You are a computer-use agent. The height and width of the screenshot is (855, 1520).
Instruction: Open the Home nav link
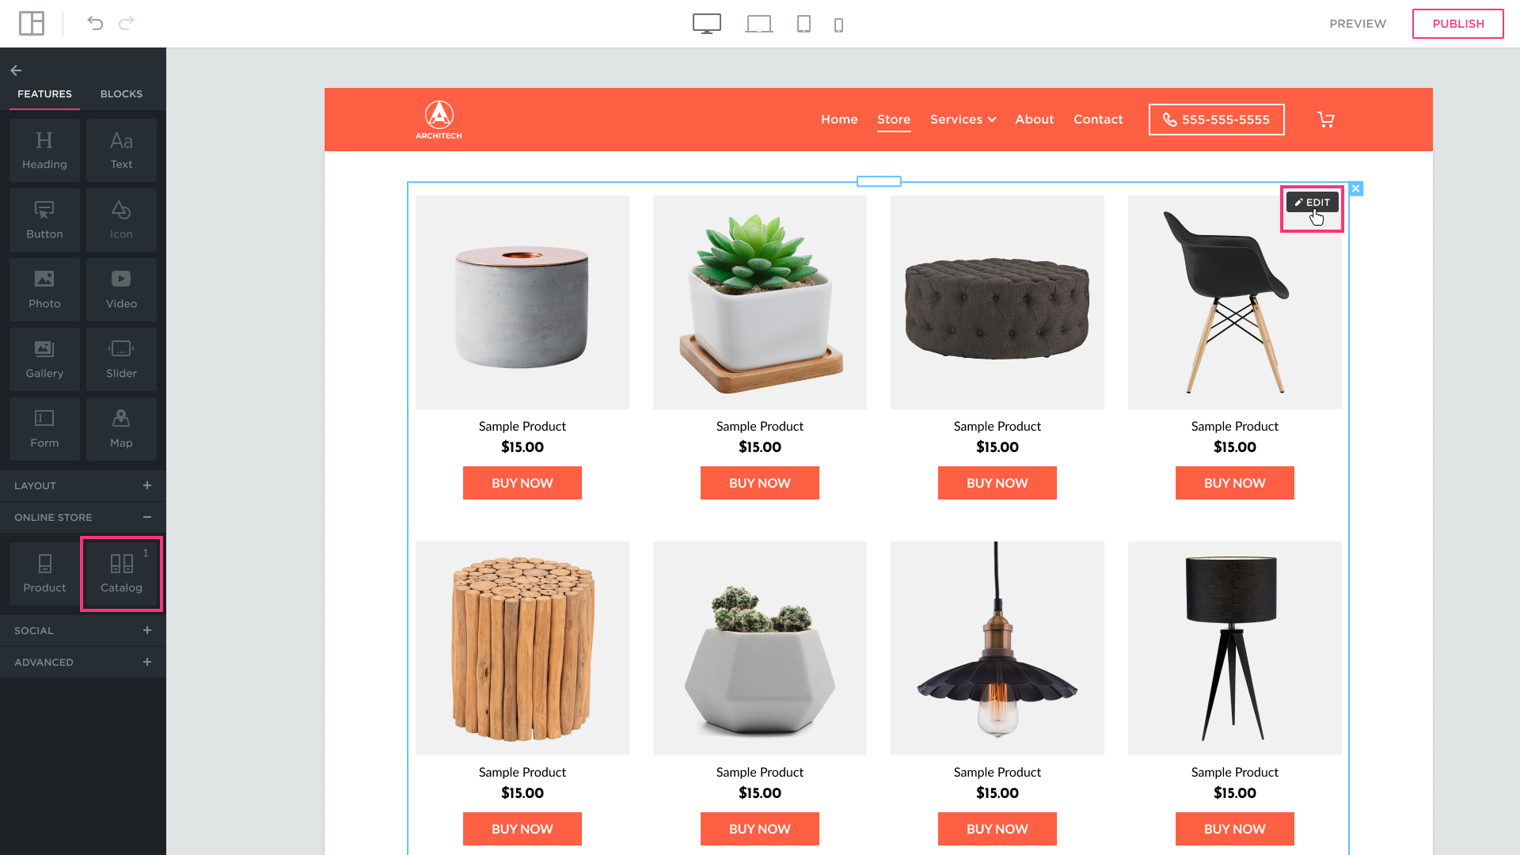click(x=839, y=120)
